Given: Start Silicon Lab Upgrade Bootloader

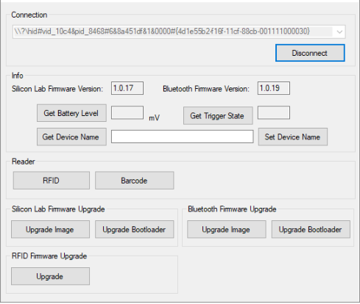Looking at the screenshot, I should (135, 229).
